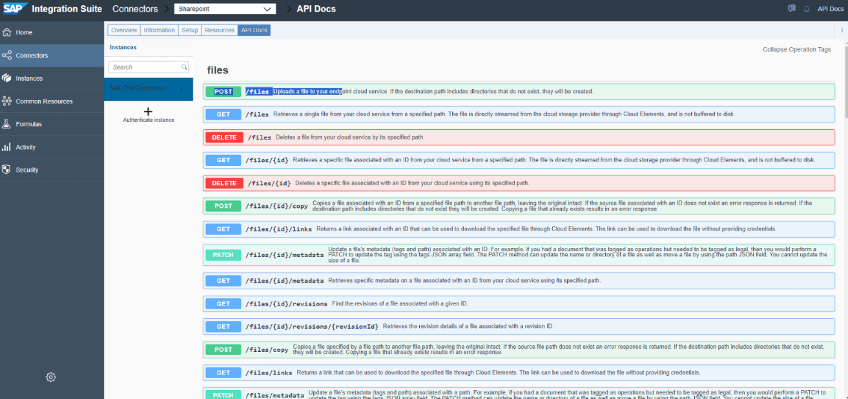Open settings with the gear icon
This screenshot has width=848, height=399.
pyautogui.click(x=51, y=377)
